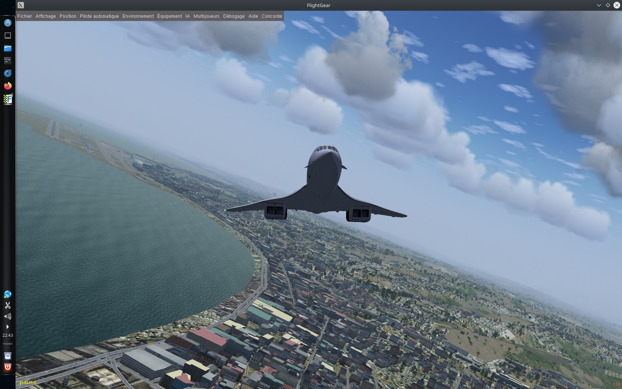622x389 pixels.
Task: Open the Équipement menu
Action: (170, 16)
